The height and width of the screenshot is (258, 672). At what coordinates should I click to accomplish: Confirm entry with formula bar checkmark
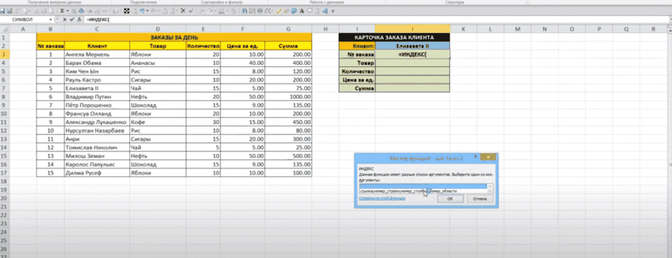71,19
